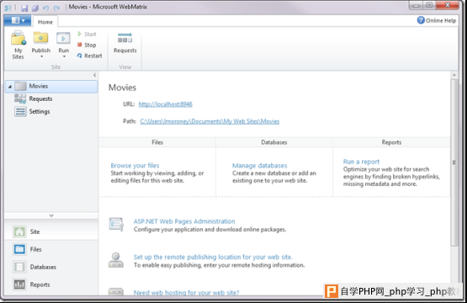Image resolution: width=467 pixels, height=303 pixels.
Task: Open My Sites in the ribbon
Action: 19,45
